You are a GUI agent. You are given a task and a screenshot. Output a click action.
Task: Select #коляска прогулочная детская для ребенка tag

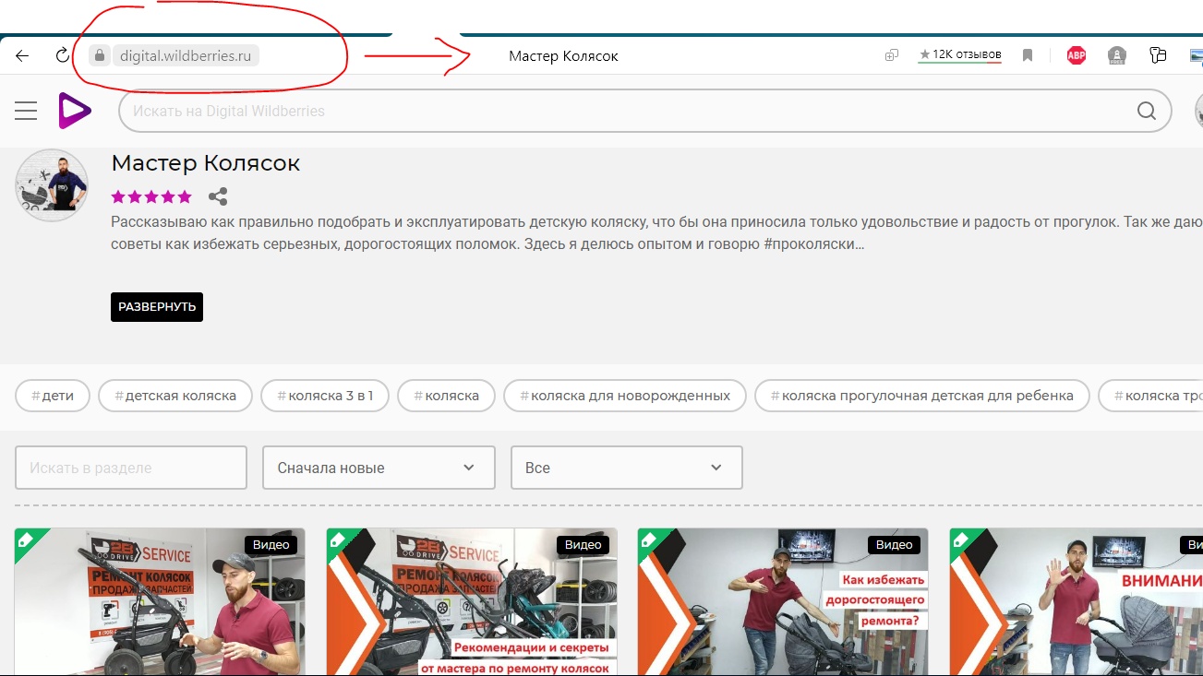tap(921, 396)
